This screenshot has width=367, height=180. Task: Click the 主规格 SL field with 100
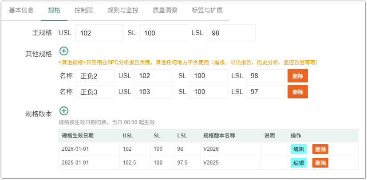(164, 33)
